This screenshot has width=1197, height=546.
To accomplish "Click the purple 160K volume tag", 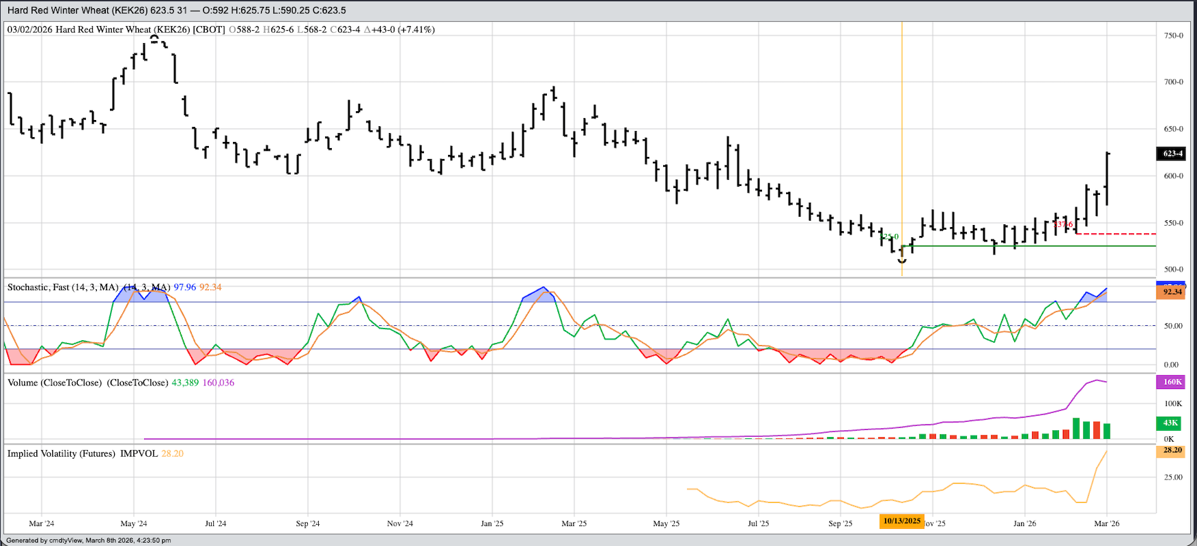I will pos(1172,382).
